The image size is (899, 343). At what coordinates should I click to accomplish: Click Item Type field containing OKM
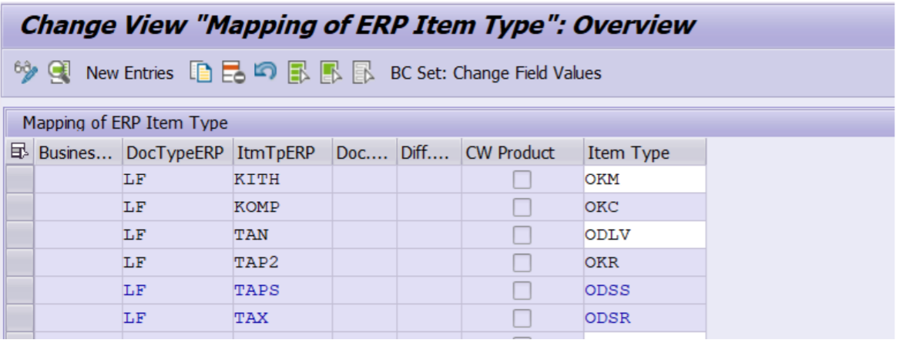pos(644,180)
